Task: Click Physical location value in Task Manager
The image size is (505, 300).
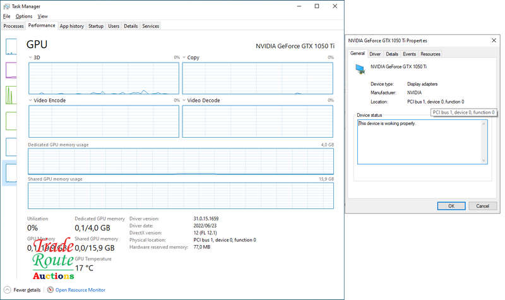Action: click(225, 240)
